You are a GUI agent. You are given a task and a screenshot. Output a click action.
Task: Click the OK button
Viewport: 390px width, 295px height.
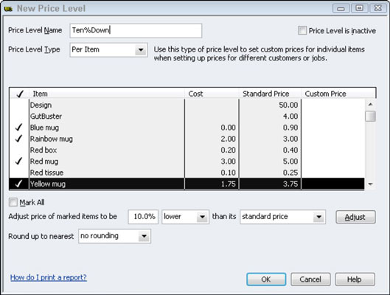266,280
